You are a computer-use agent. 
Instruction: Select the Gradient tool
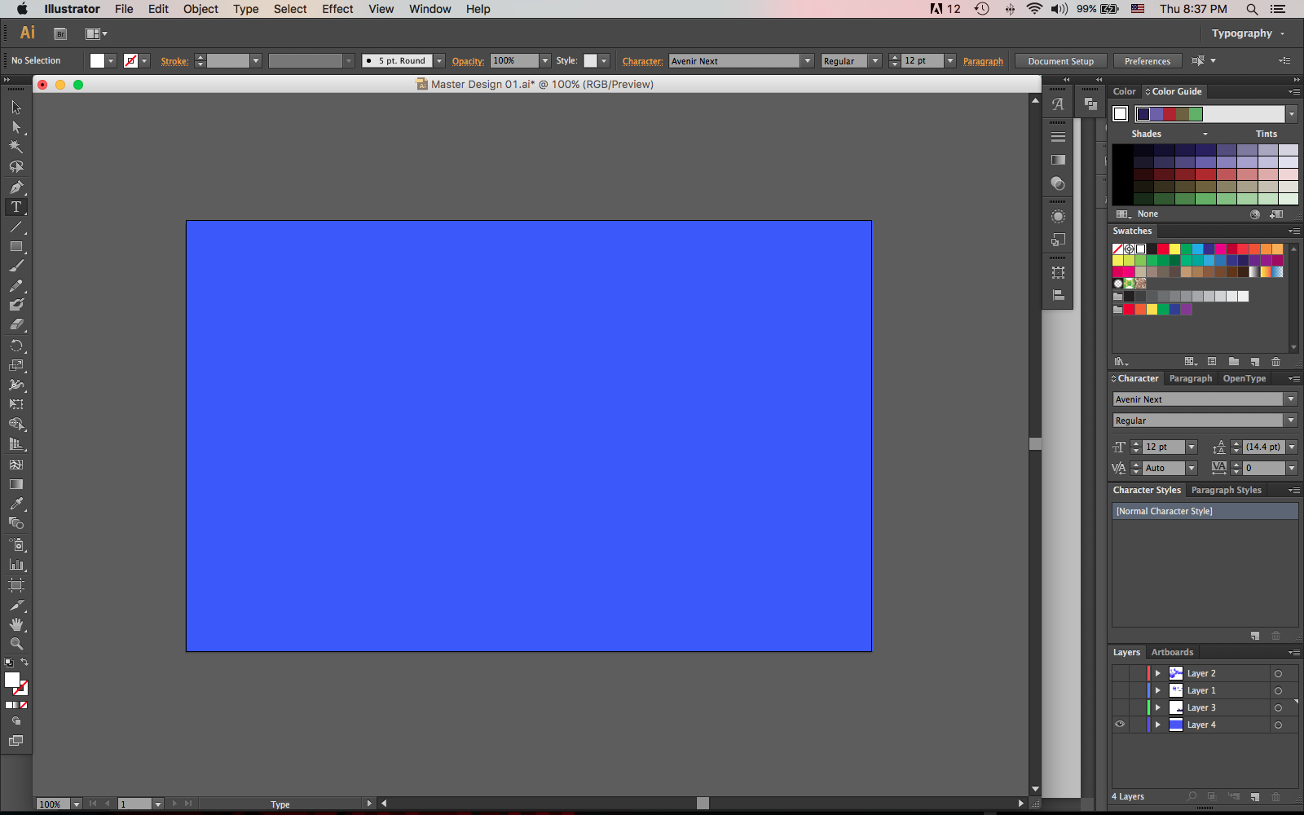[x=15, y=484]
